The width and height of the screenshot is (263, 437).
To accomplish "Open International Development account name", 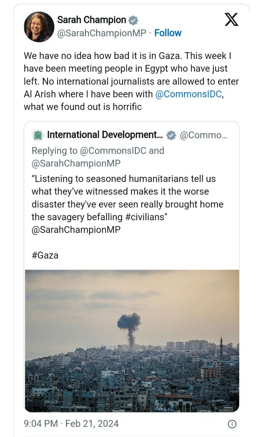I will (x=105, y=135).
